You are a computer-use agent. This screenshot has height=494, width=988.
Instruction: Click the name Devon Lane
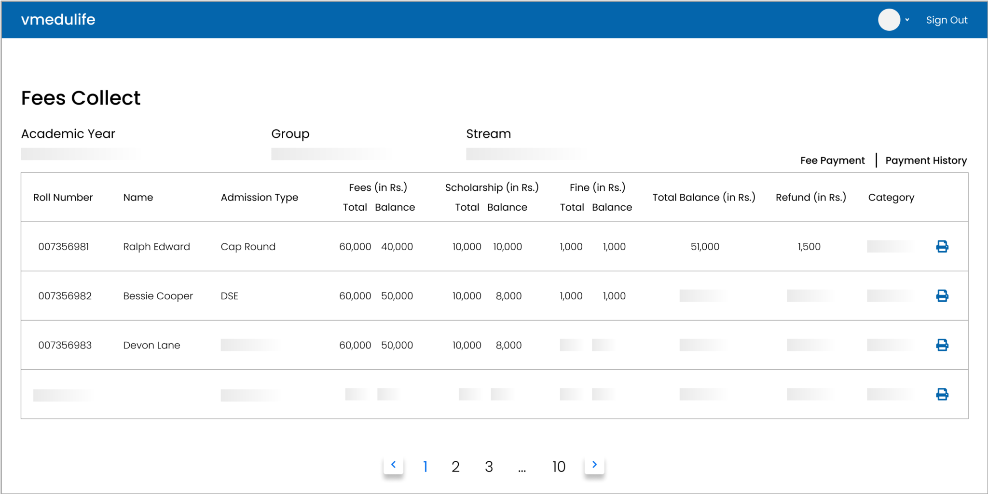pyautogui.click(x=151, y=345)
